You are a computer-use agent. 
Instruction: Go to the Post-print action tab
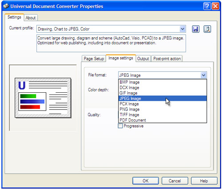coord(167,59)
